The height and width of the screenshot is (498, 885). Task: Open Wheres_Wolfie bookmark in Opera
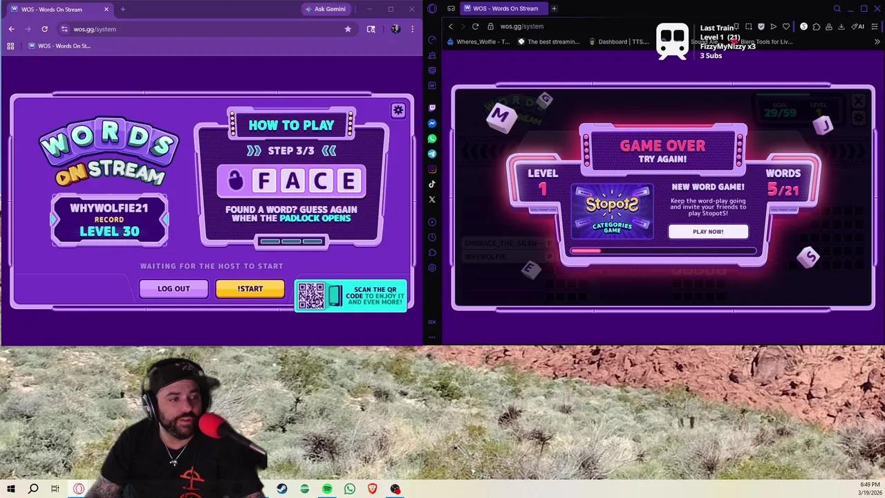pyautogui.click(x=478, y=41)
